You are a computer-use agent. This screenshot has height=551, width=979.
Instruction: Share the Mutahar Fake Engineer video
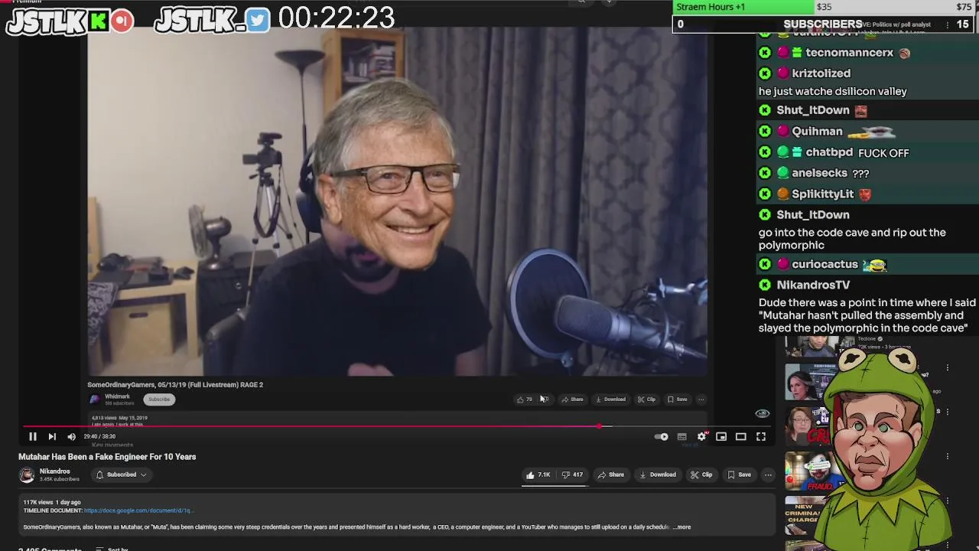tap(610, 474)
